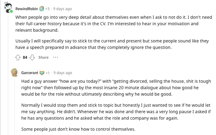Click the +3 label next to RewindRobin
The width and height of the screenshot is (216, 135).
tap(48, 9)
